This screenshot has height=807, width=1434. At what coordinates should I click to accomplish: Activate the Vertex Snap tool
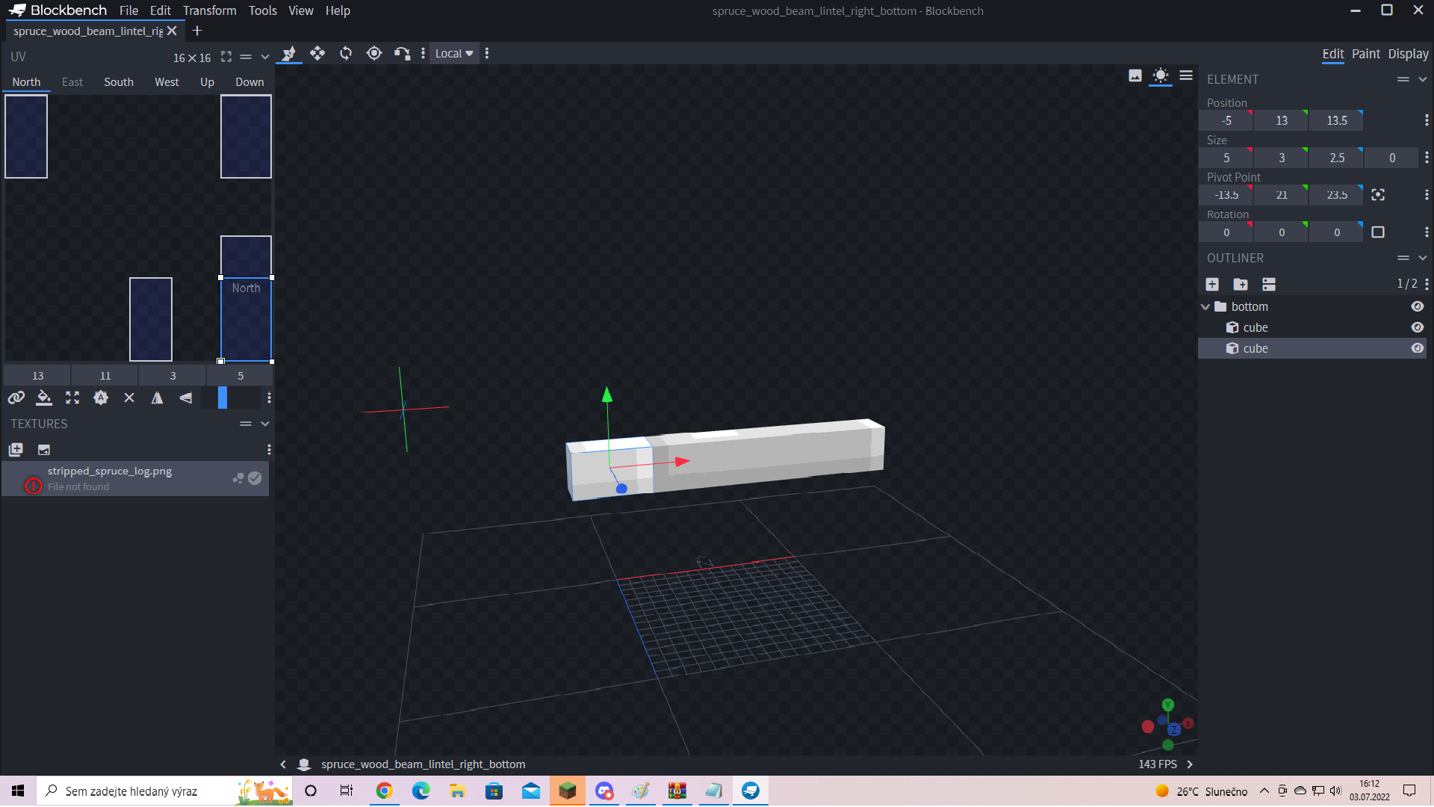[x=402, y=53]
